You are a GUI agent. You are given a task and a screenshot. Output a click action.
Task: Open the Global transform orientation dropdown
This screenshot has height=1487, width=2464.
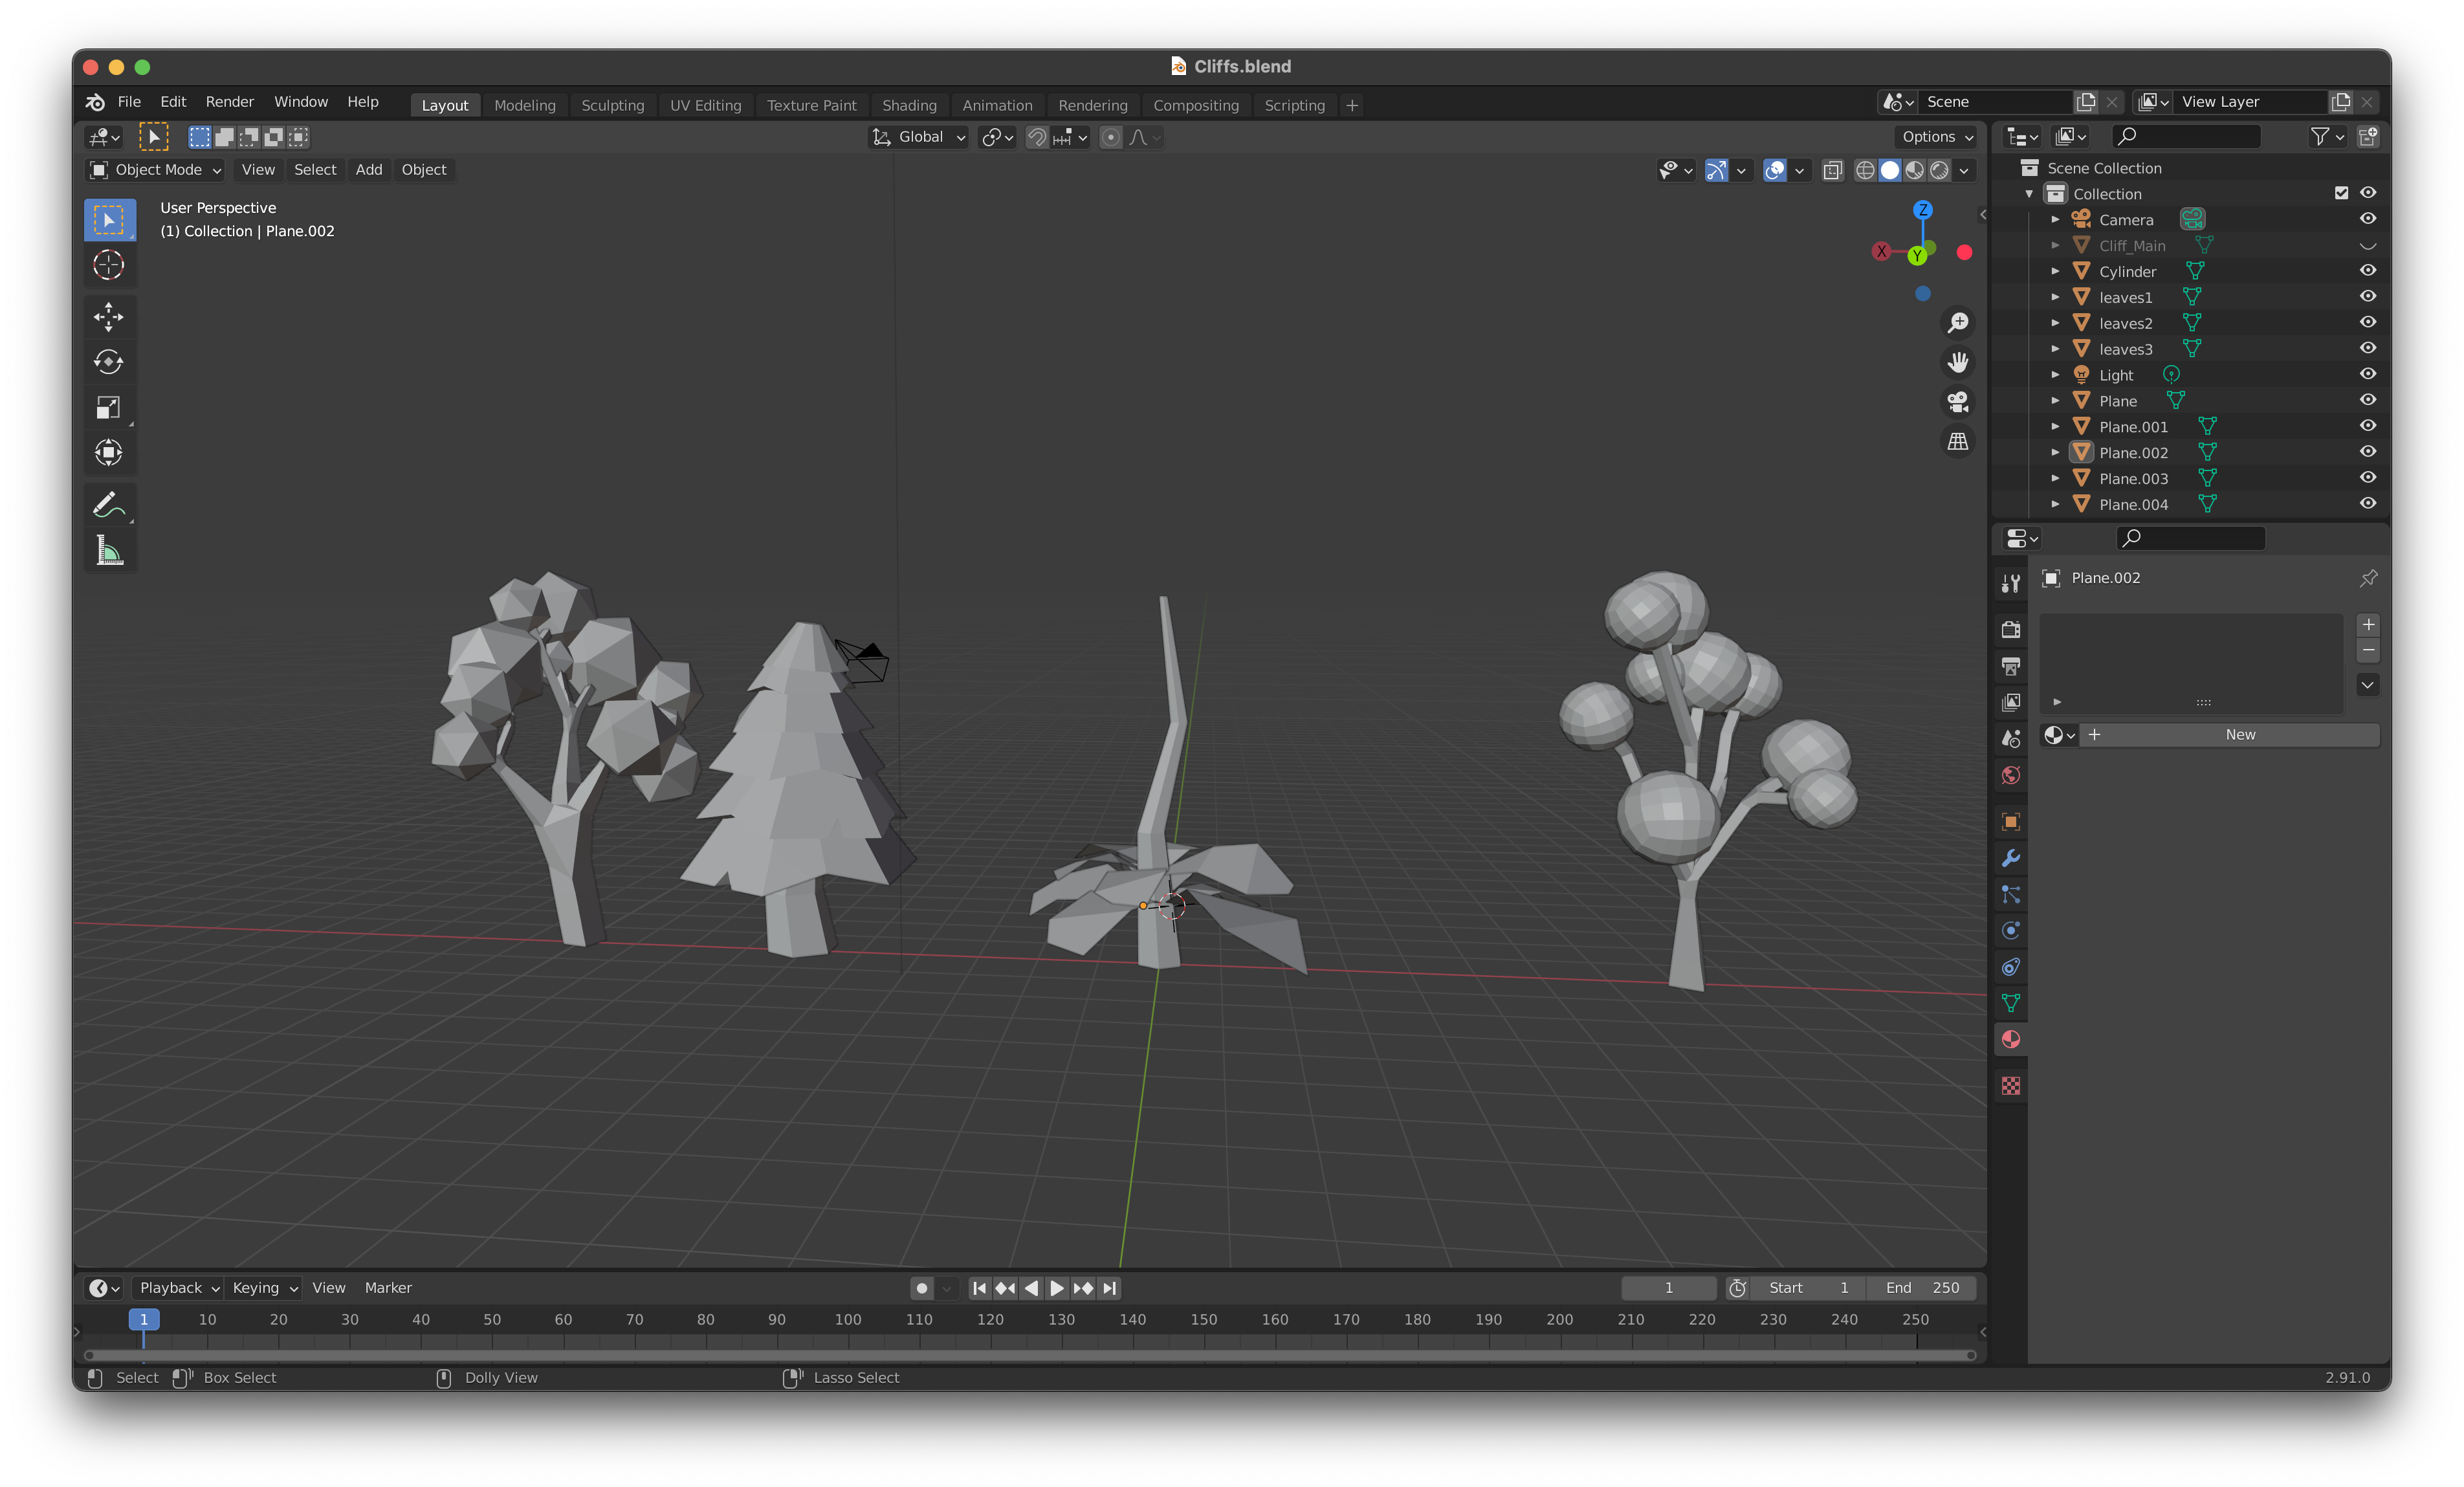click(x=919, y=137)
